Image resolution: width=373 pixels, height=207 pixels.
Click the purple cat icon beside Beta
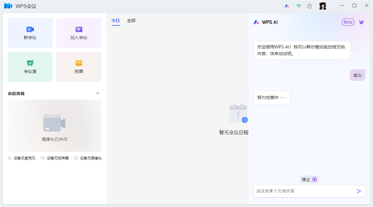click(x=361, y=22)
